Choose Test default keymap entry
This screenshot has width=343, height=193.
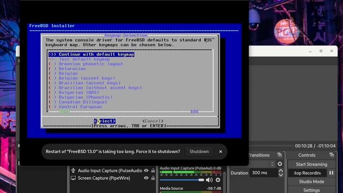pyautogui.click(x=79, y=59)
